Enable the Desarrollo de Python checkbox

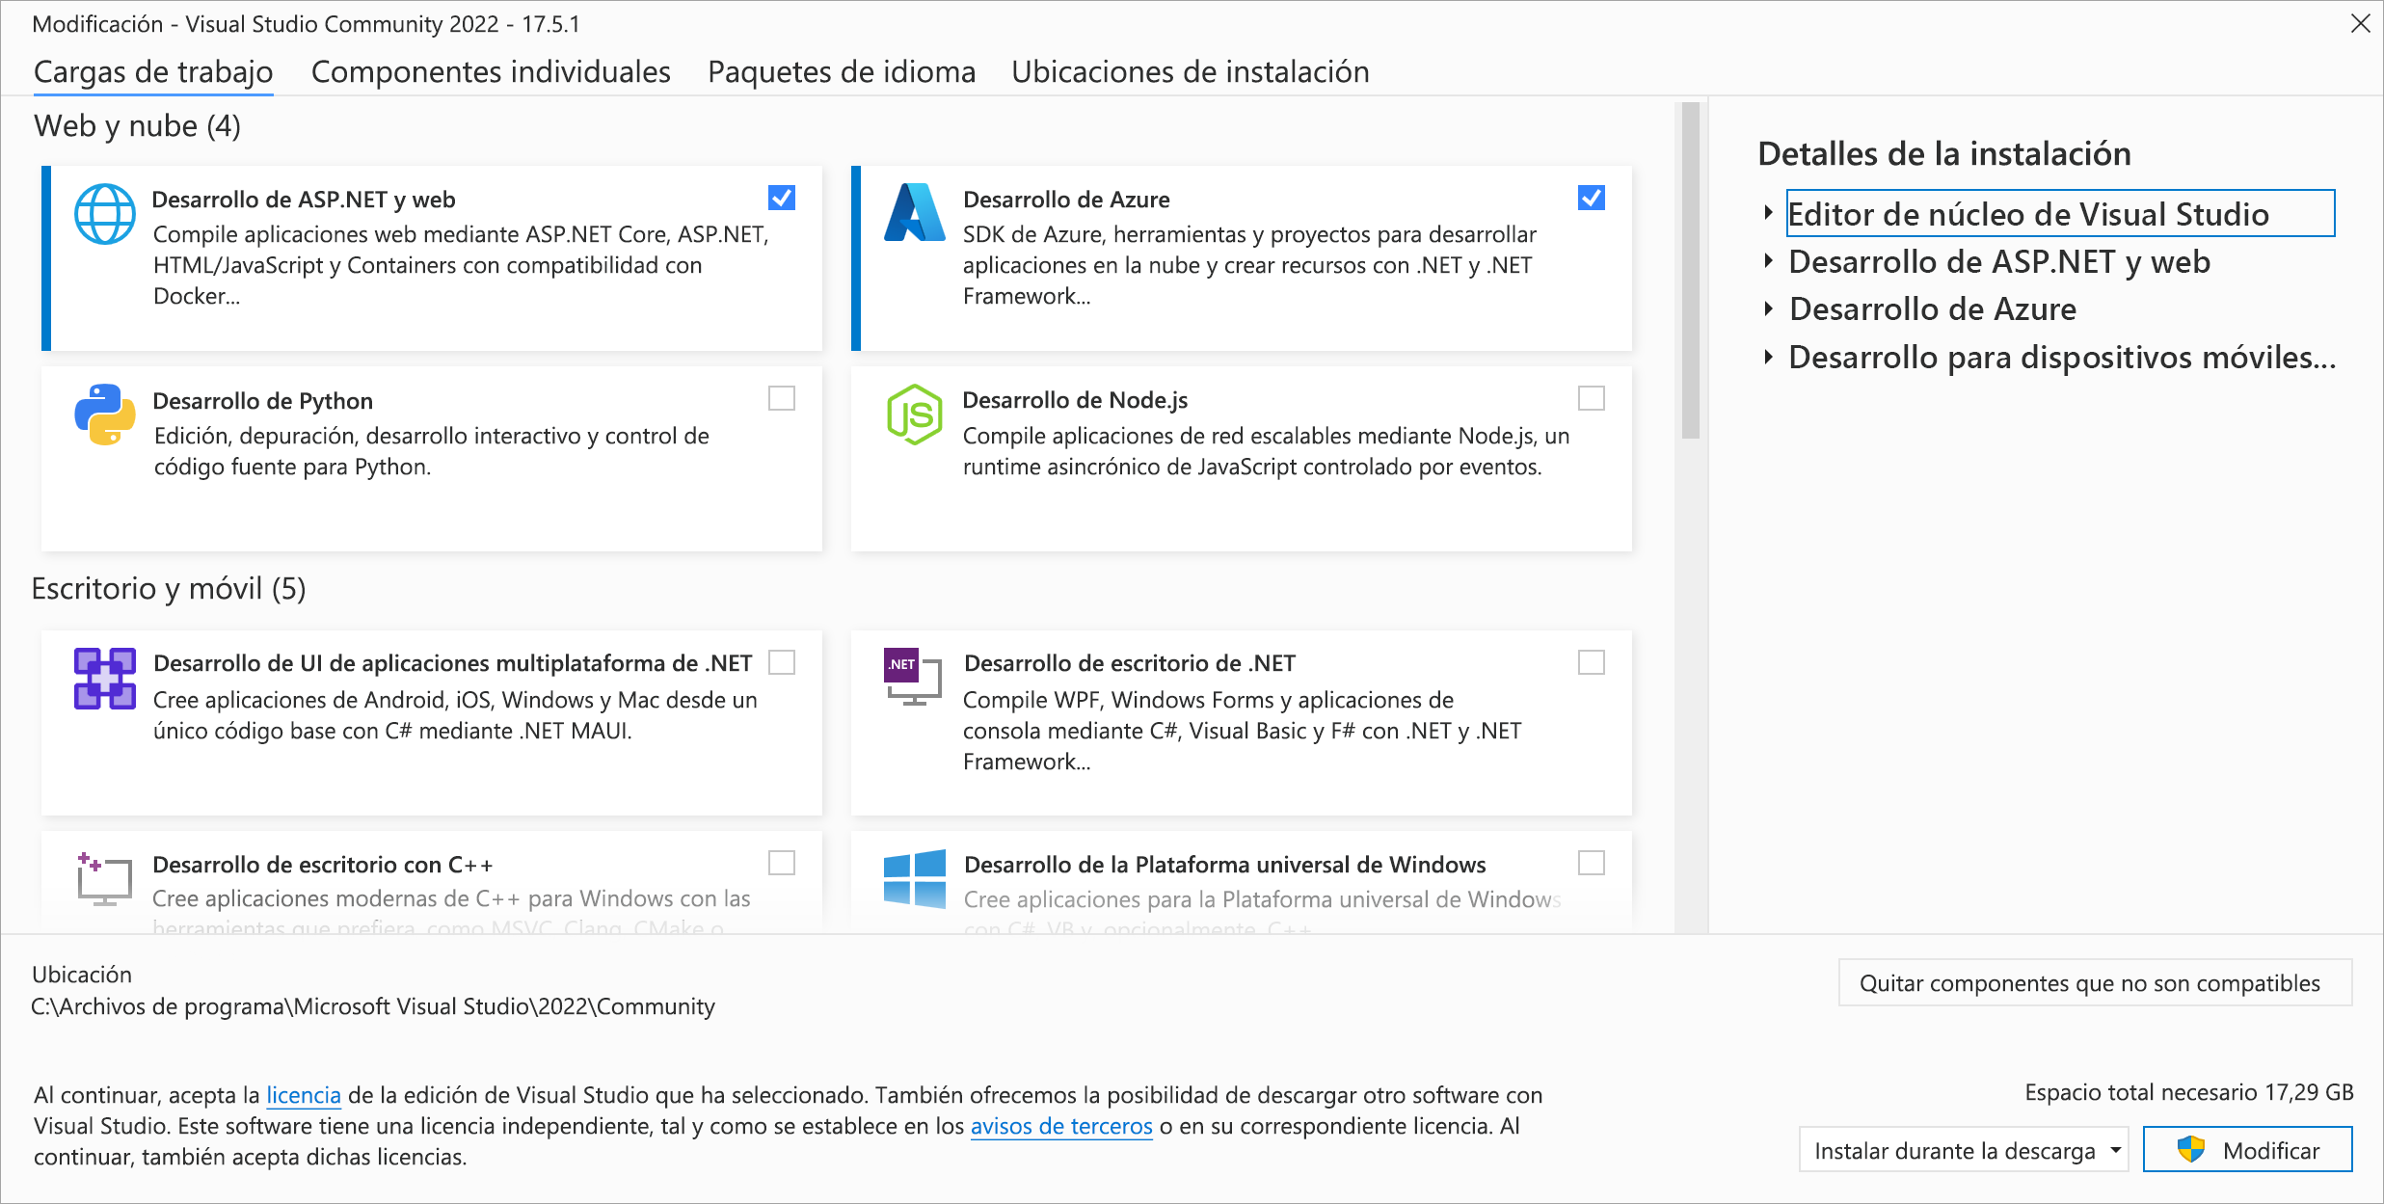[x=782, y=398]
